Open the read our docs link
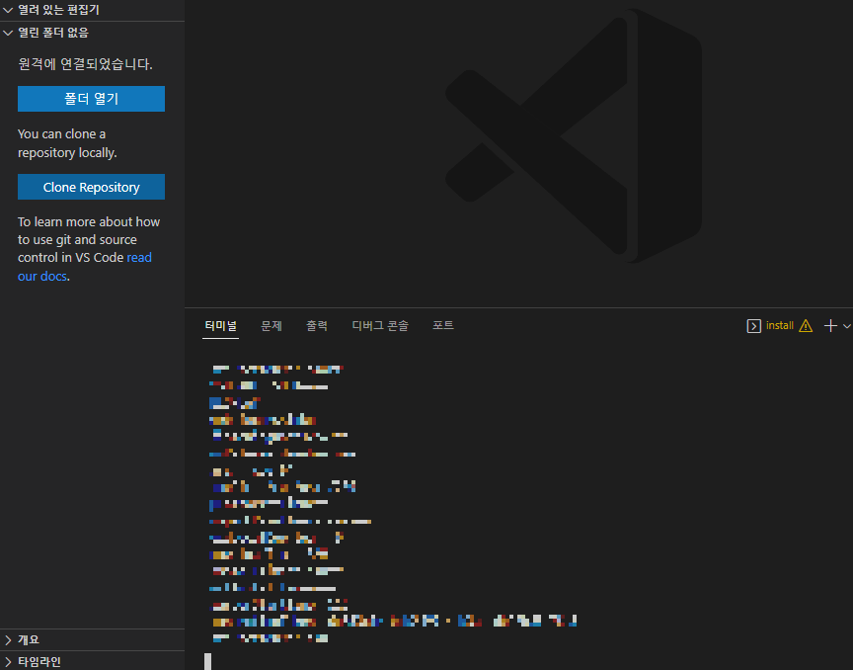 (84, 267)
